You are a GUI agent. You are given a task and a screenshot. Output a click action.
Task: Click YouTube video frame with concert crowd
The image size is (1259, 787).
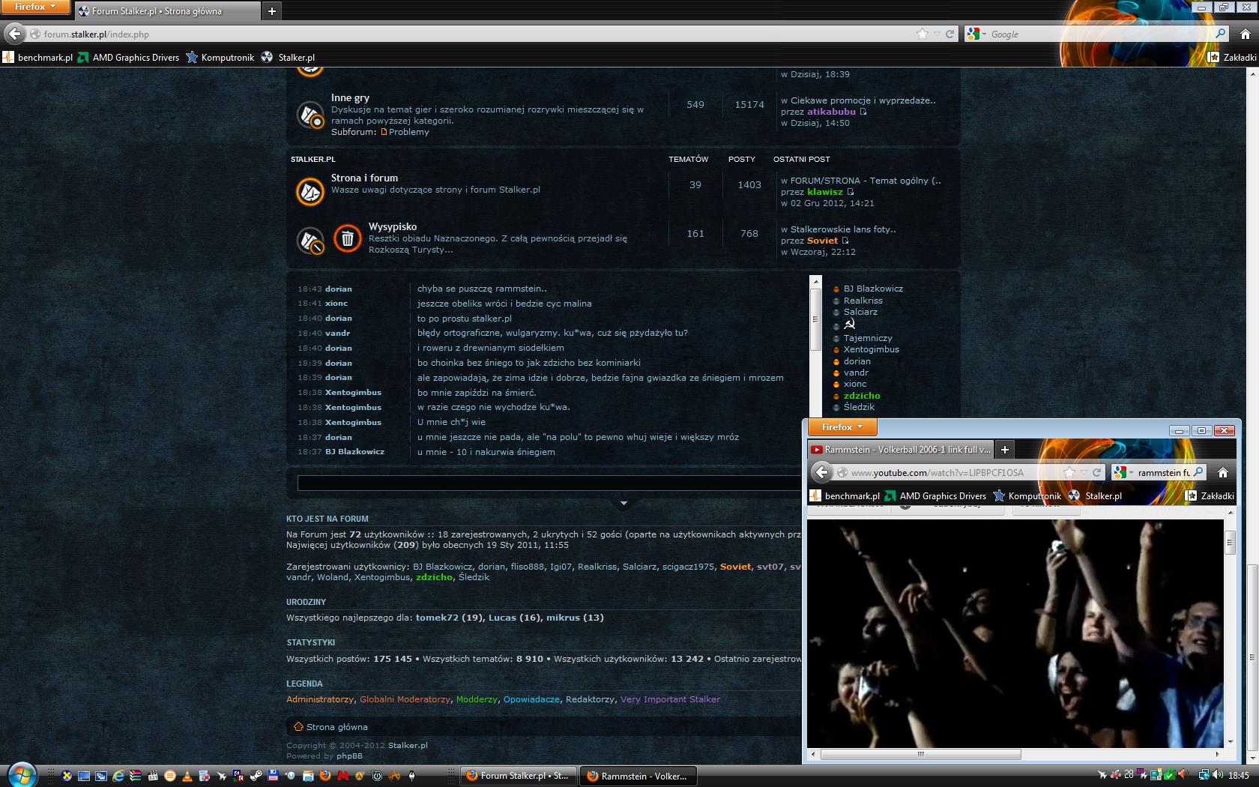pos(1015,633)
